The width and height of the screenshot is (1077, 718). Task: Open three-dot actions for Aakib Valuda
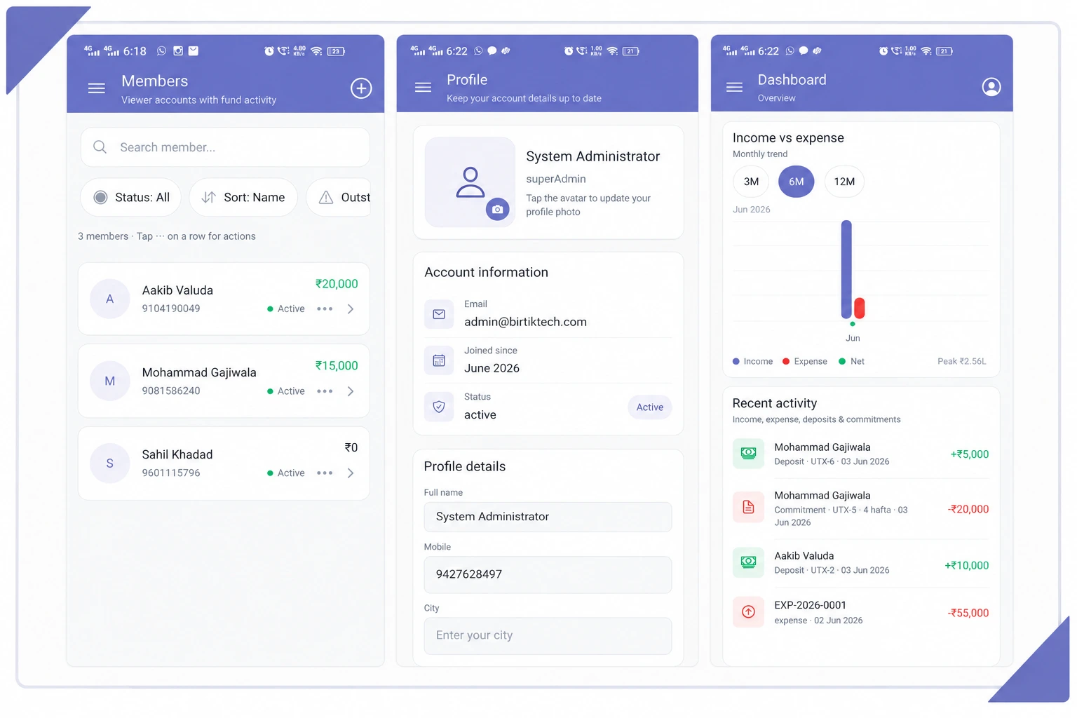point(325,309)
